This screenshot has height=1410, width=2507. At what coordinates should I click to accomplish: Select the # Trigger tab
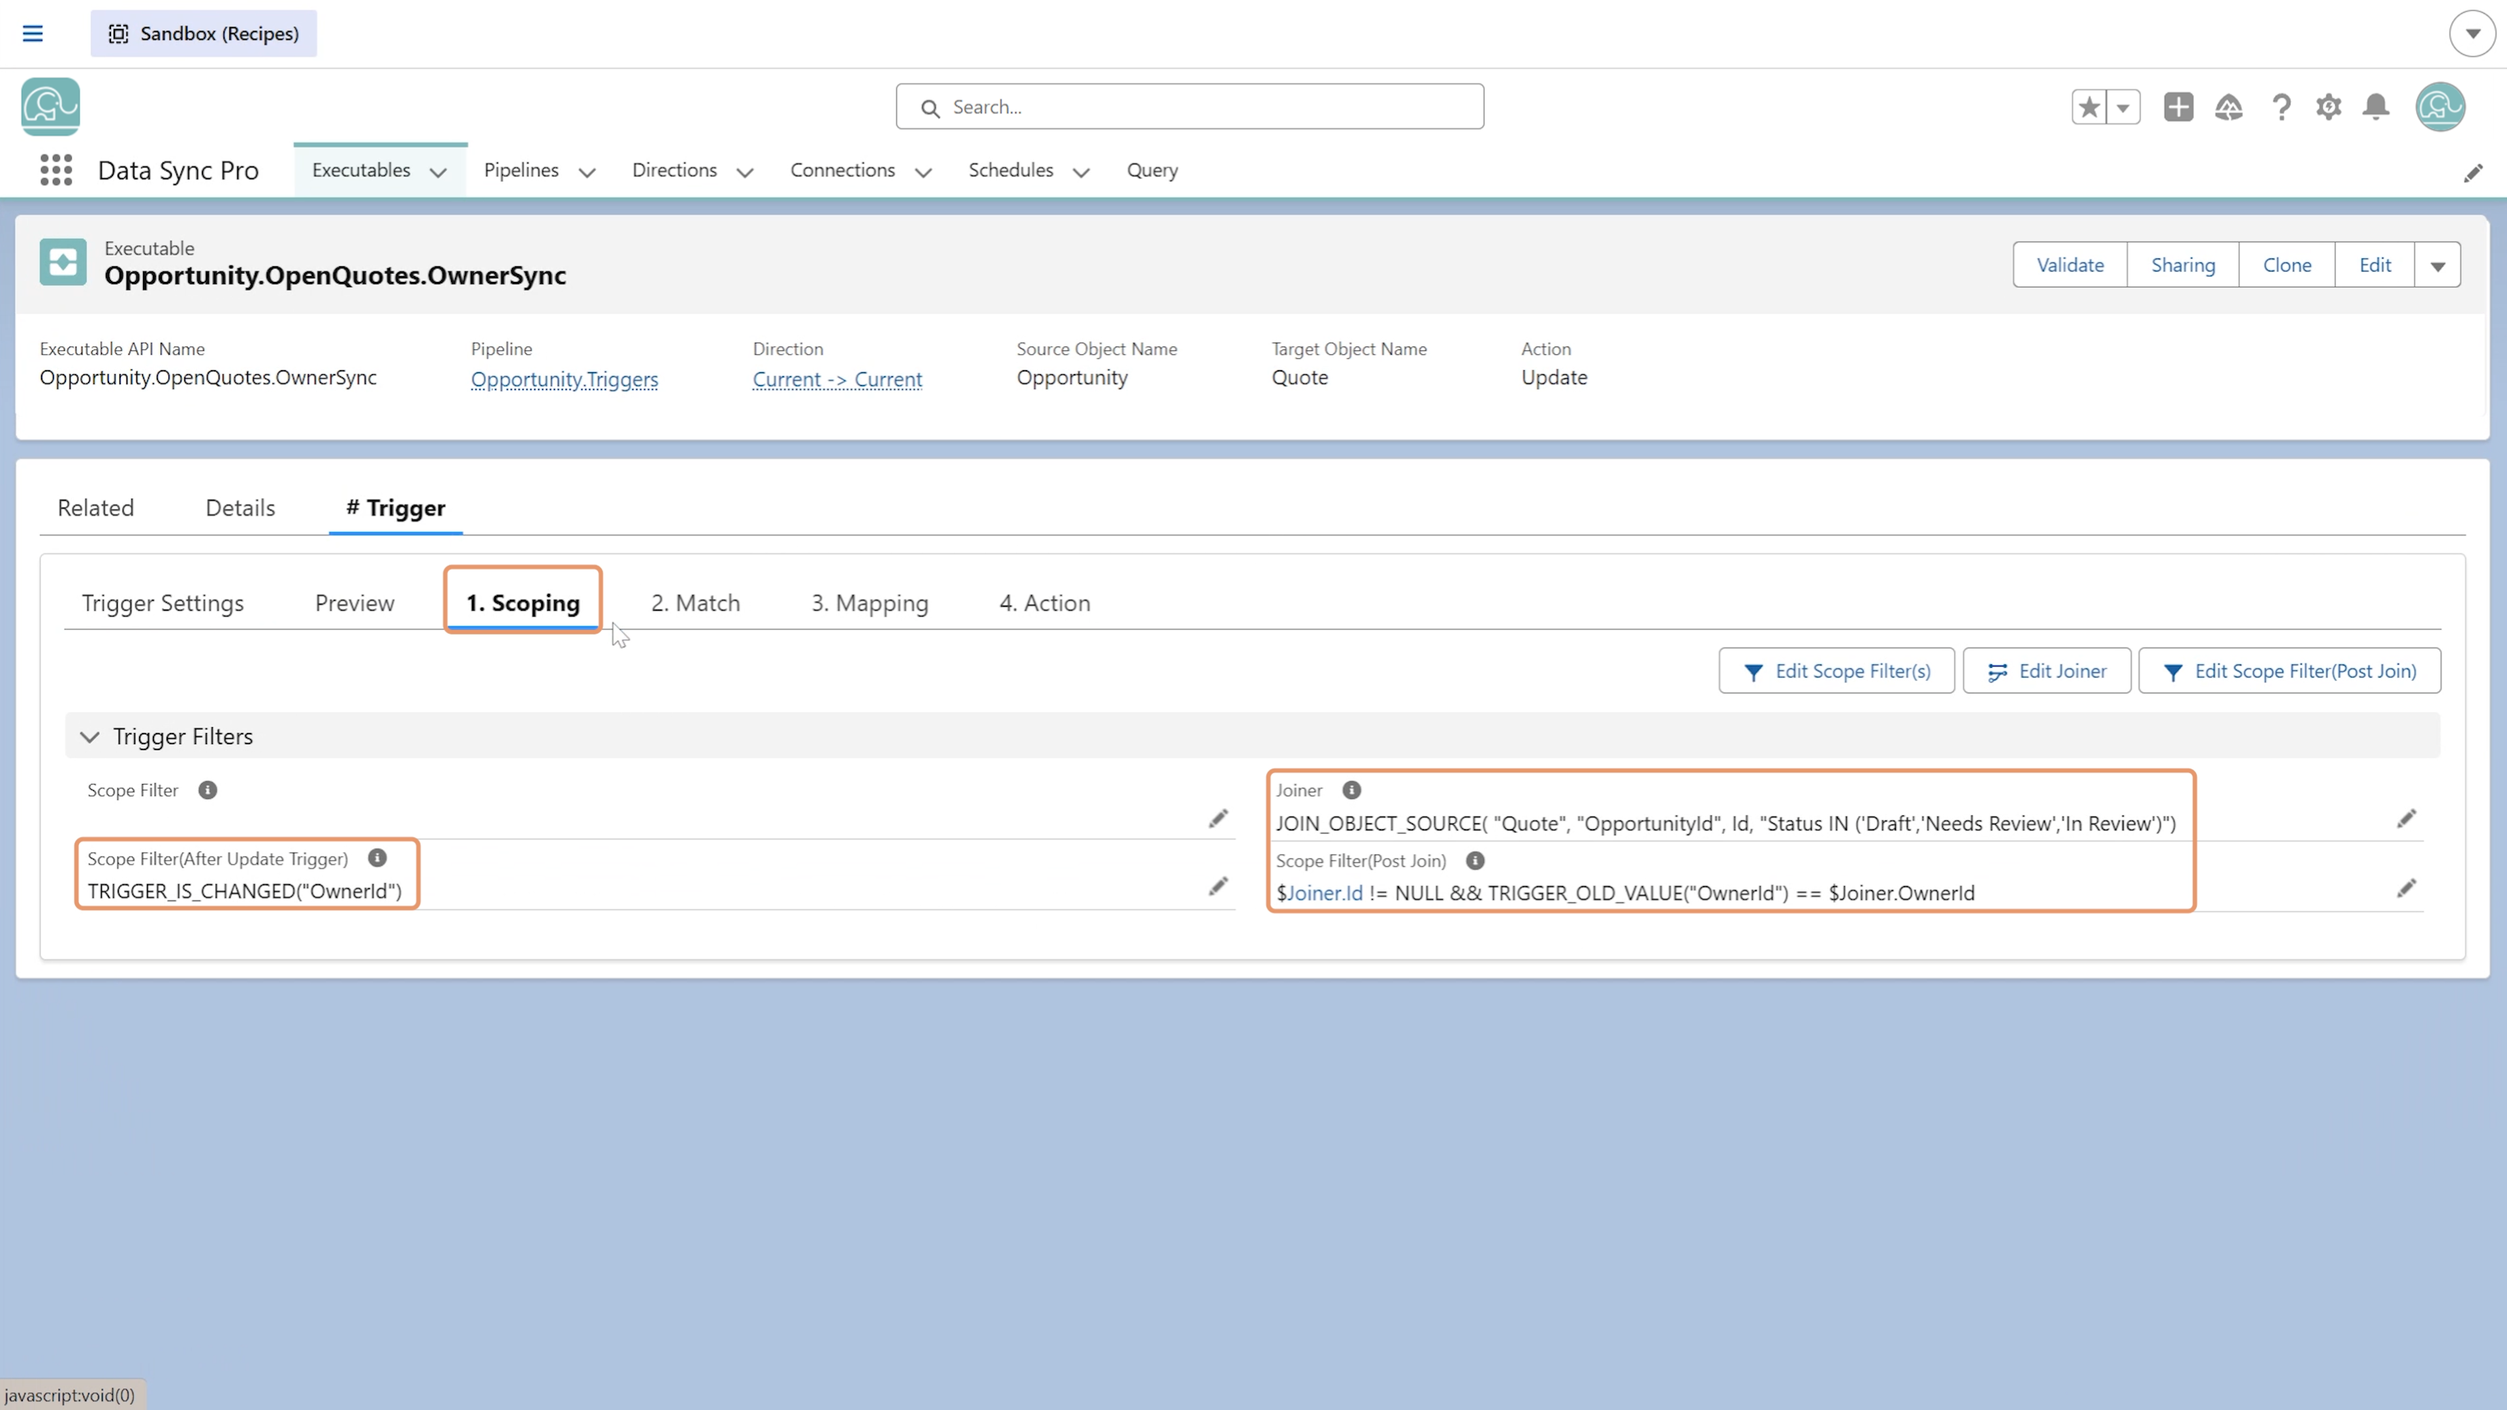[395, 508]
